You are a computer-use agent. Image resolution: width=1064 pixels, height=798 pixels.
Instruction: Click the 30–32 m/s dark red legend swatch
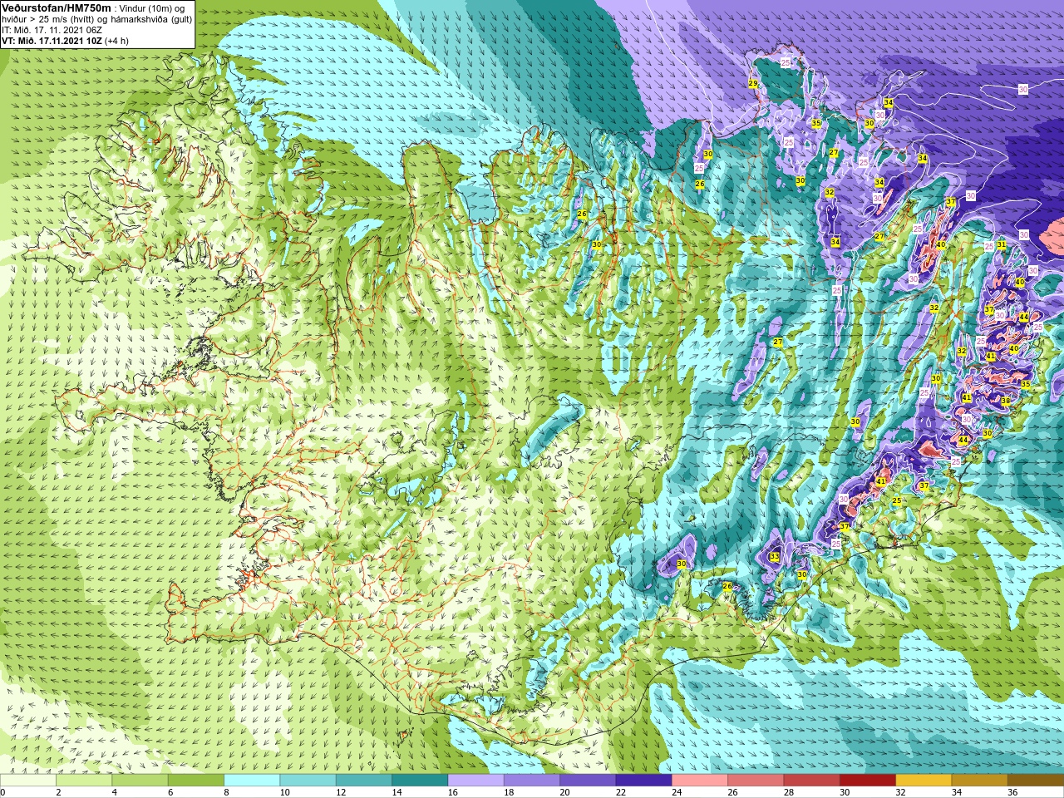pyautogui.click(x=868, y=781)
